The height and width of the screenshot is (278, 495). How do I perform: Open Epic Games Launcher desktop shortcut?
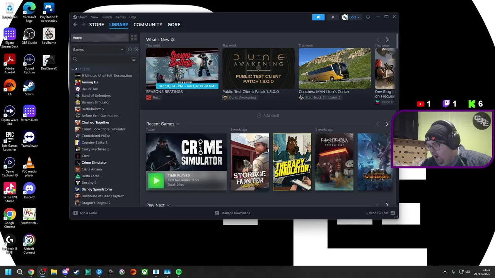tap(10, 141)
